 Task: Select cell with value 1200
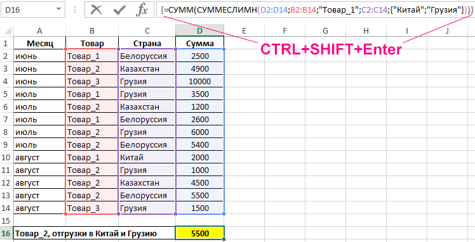click(x=199, y=106)
